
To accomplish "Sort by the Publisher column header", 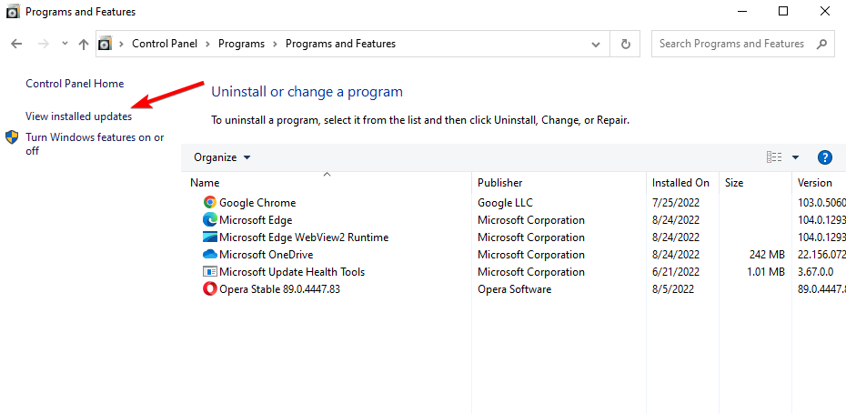I will tap(499, 183).
